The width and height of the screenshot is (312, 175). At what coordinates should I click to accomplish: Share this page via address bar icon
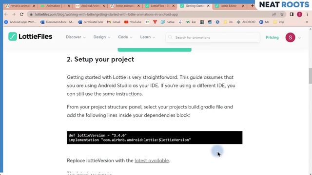274,14
